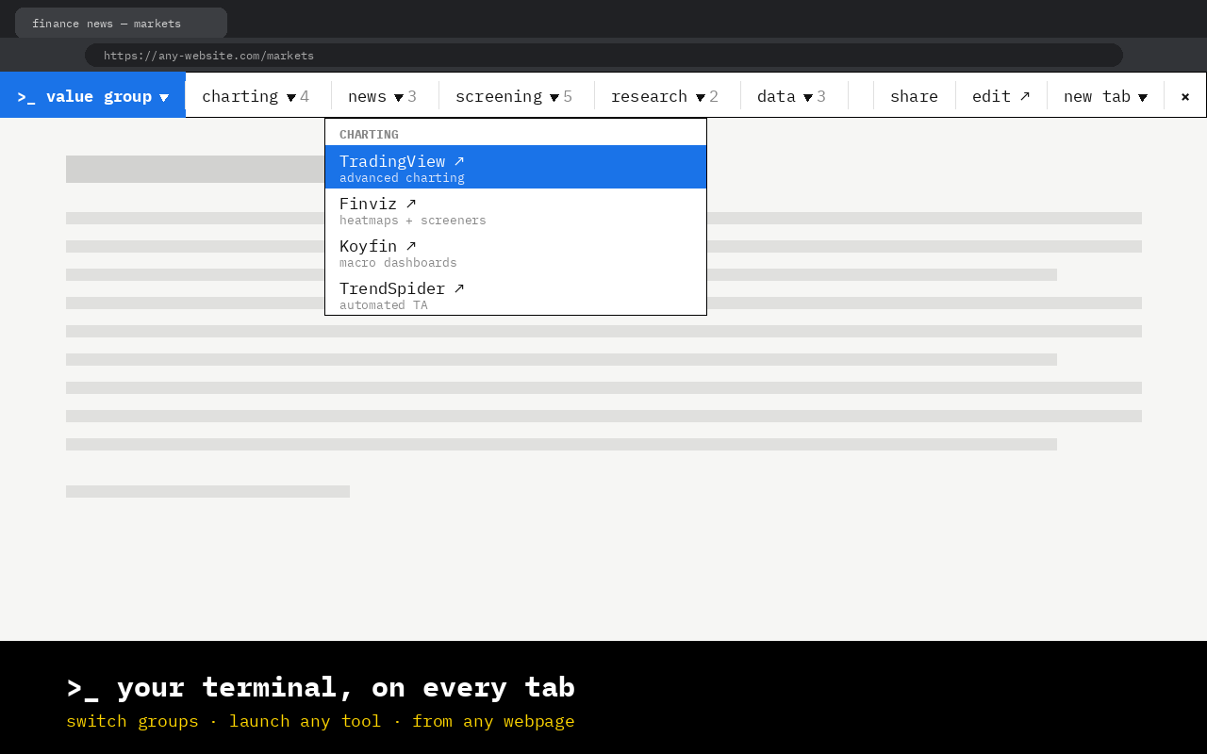
Task: Click the CHARTING menu header text
Action: (369, 134)
